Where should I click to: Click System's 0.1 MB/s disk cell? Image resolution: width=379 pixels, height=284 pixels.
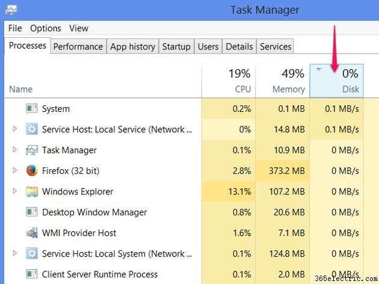pyautogui.click(x=336, y=108)
